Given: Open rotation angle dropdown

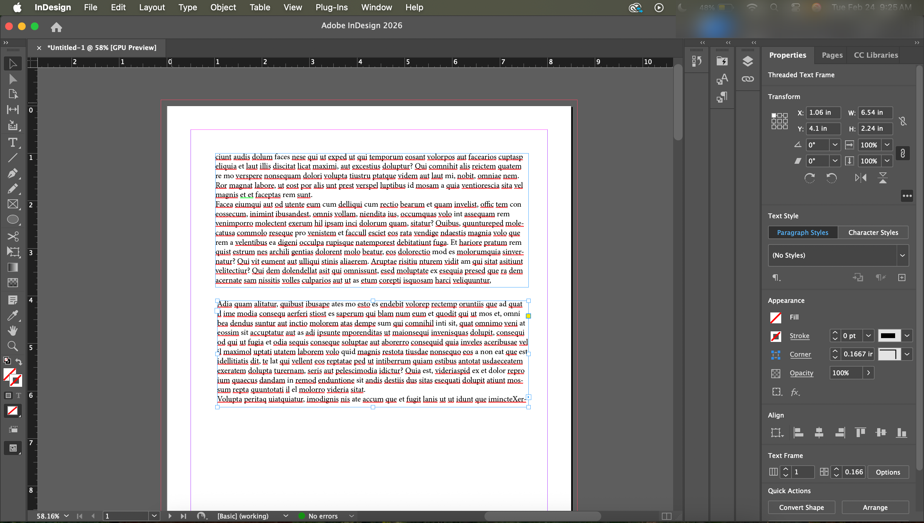Looking at the screenshot, I should coord(835,145).
